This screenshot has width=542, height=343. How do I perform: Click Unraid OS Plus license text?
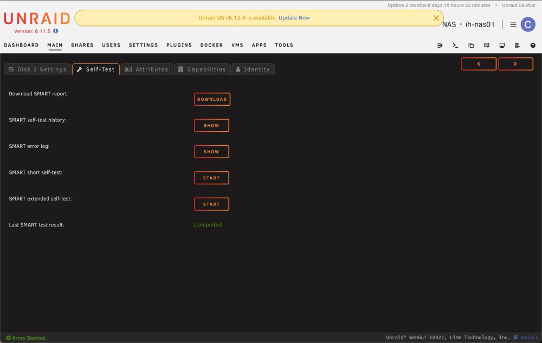[519, 5]
